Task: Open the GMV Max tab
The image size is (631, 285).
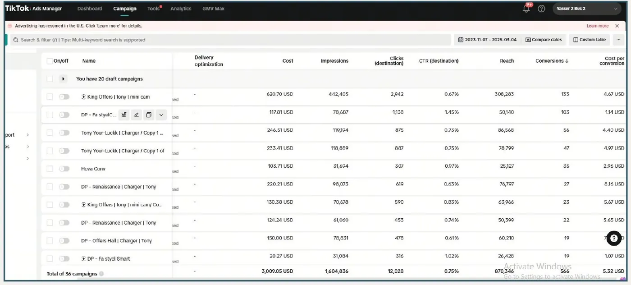Action: pyautogui.click(x=214, y=9)
